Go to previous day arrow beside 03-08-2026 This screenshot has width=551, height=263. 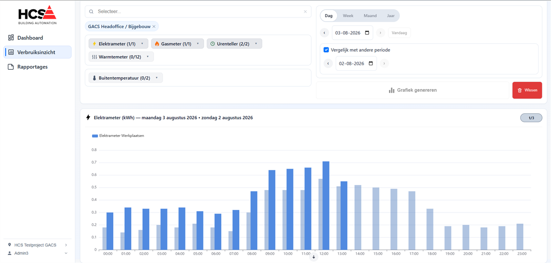pos(325,33)
